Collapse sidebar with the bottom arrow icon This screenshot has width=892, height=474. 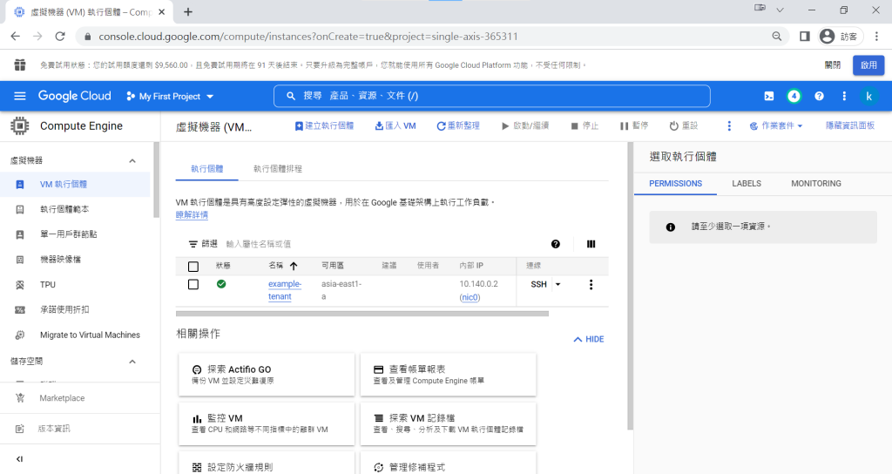click(x=20, y=459)
